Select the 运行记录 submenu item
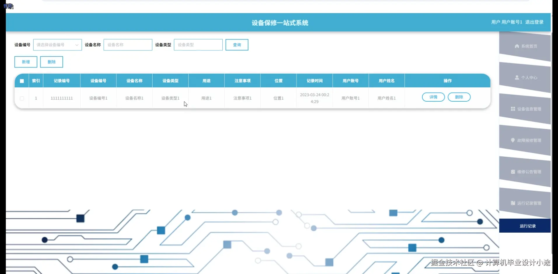The width and height of the screenshot is (558, 274). click(525, 226)
